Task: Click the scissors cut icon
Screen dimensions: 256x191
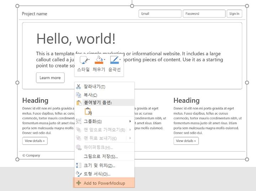Action: pos(79,86)
